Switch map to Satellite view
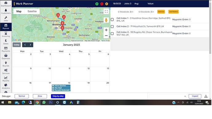Screen dimensions: 212x119 pos(32,11)
